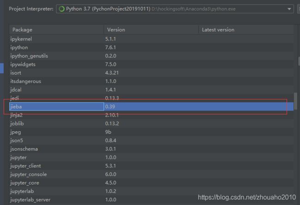The width and height of the screenshot is (300, 205).
Task: Select the jupyter_core package row
Action: tap(151, 182)
